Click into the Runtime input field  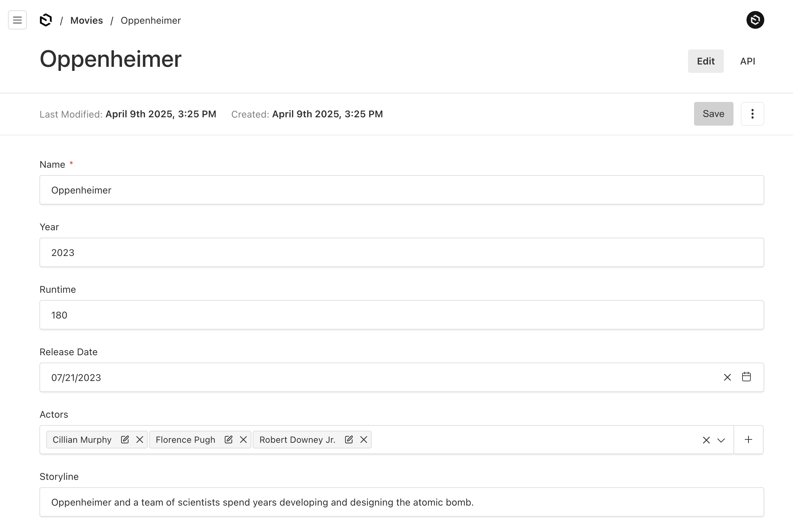pyautogui.click(x=402, y=315)
